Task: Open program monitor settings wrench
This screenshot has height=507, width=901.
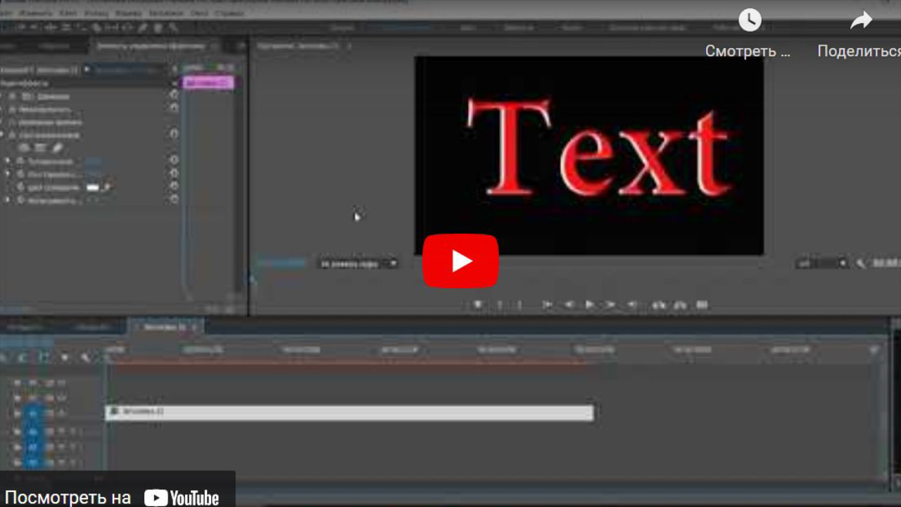Action: (x=860, y=263)
